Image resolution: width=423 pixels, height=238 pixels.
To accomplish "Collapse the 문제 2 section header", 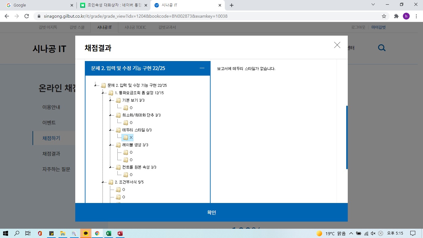I will (x=202, y=68).
